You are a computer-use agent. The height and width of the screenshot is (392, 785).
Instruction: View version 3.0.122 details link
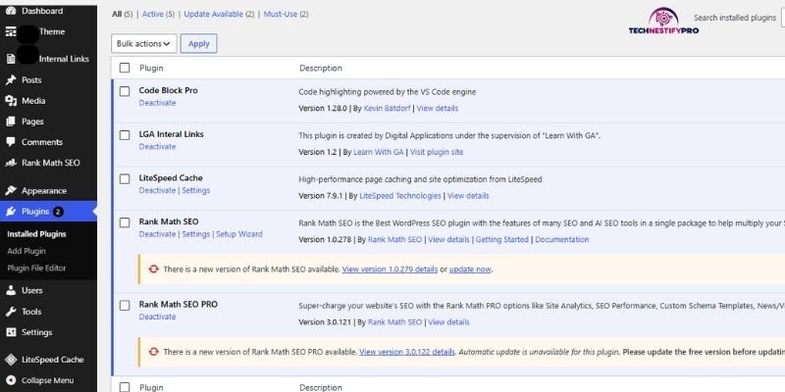pos(407,352)
